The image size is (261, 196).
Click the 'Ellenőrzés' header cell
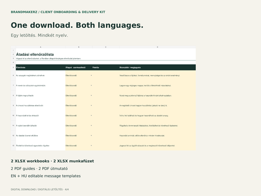[x=40, y=68]
